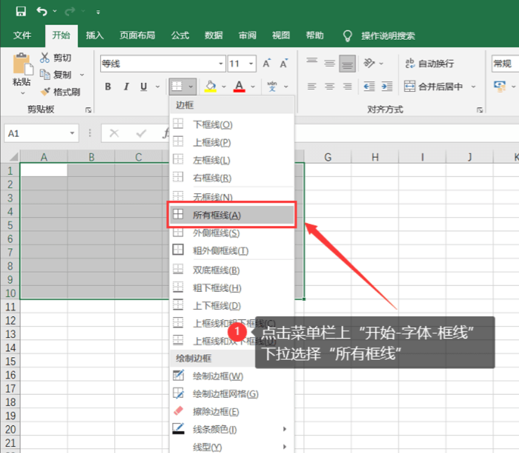Screen dimensions: 519x453
Task: Apply the red font color
Action: [239, 87]
